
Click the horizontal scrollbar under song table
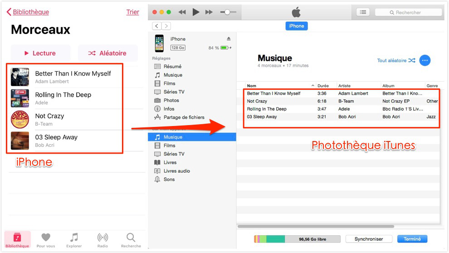(x=316, y=226)
